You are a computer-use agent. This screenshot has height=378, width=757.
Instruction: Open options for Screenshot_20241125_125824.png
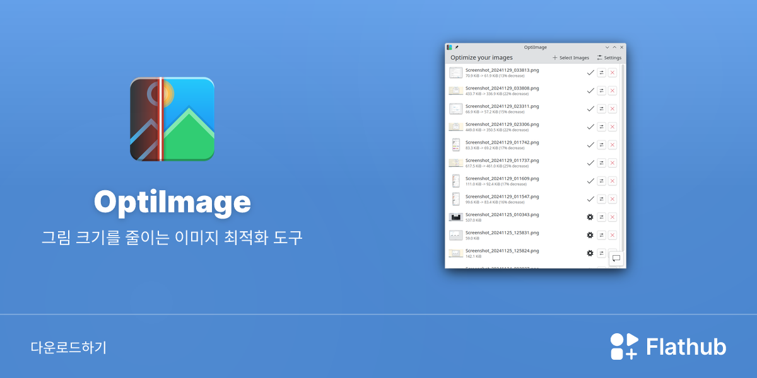tap(602, 253)
